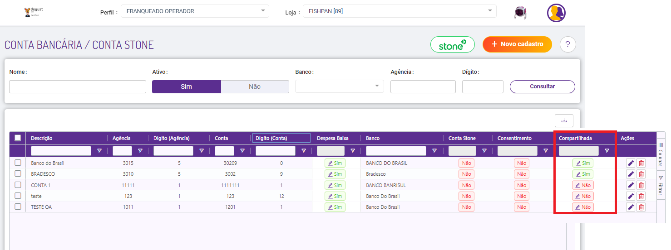Image resolution: width=671 pixels, height=250 pixels.
Task: Open the Colunas side tab
Action: tap(661, 152)
